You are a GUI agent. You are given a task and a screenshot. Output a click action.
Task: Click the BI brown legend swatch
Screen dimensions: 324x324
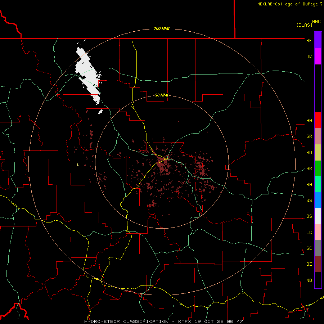tap(318, 264)
